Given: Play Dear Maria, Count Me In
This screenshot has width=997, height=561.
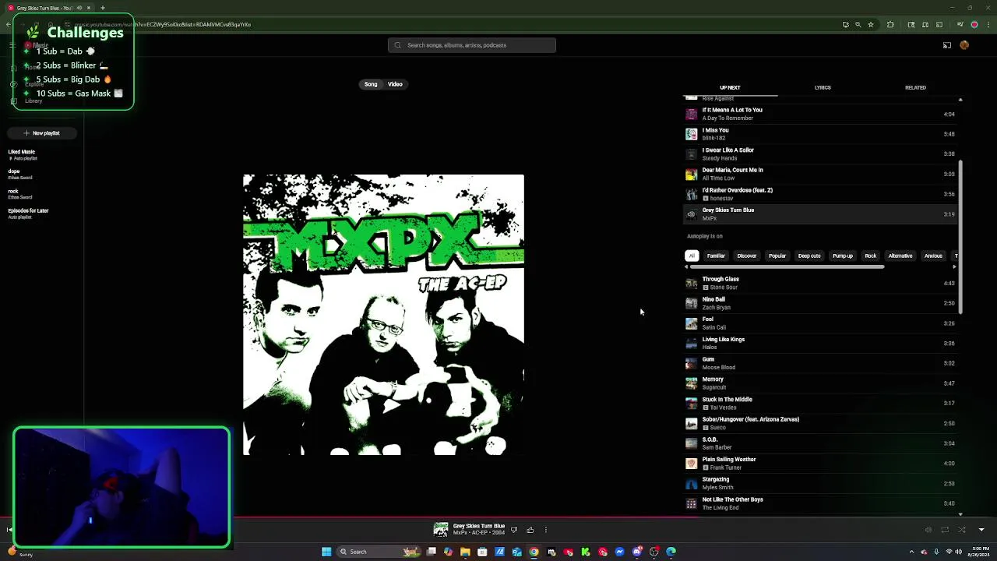Looking at the screenshot, I should click(820, 174).
